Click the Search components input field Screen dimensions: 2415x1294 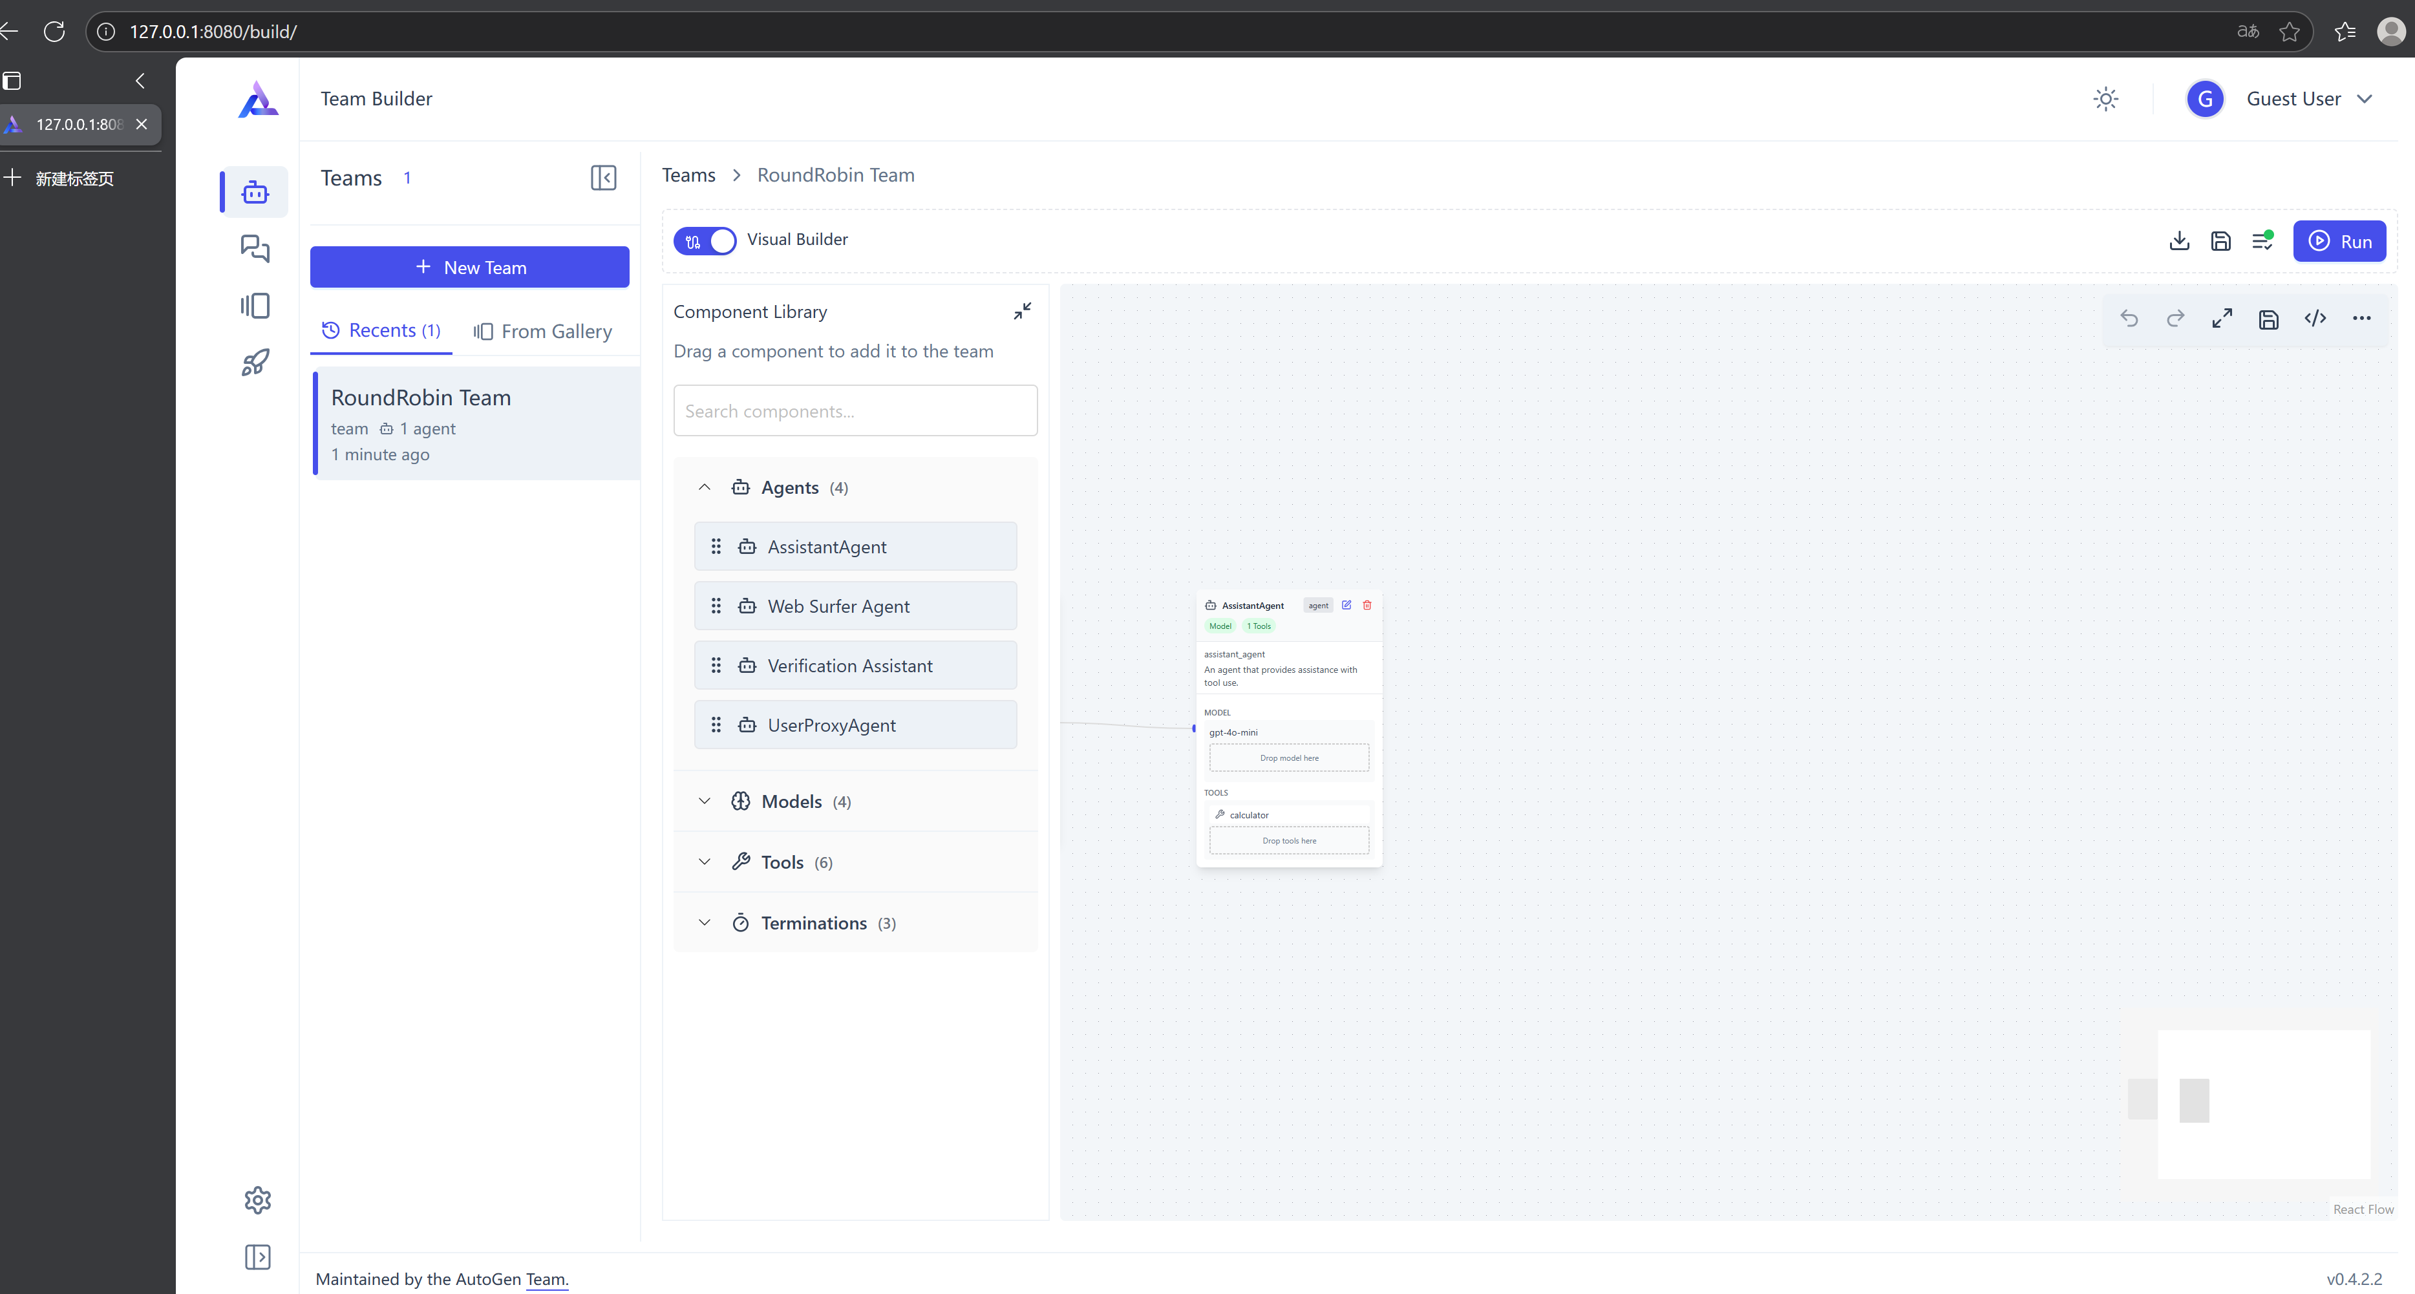855,410
